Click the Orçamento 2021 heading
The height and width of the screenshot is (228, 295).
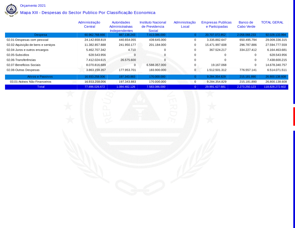33,6
